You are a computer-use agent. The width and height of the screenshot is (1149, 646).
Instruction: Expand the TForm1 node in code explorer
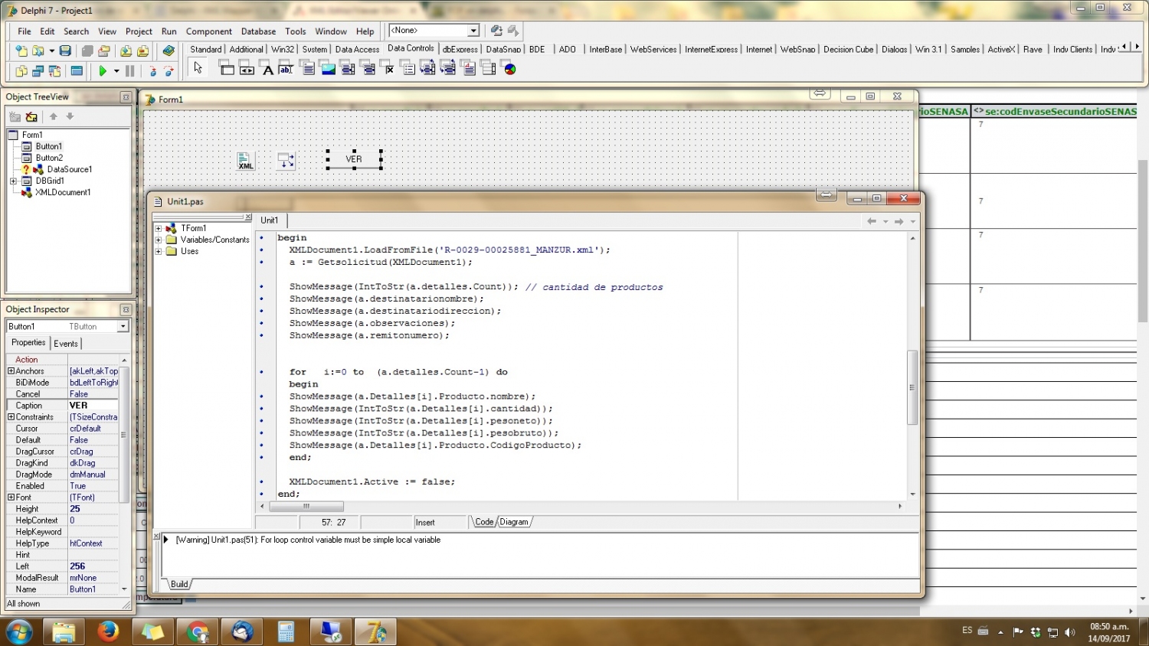tap(159, 228)
